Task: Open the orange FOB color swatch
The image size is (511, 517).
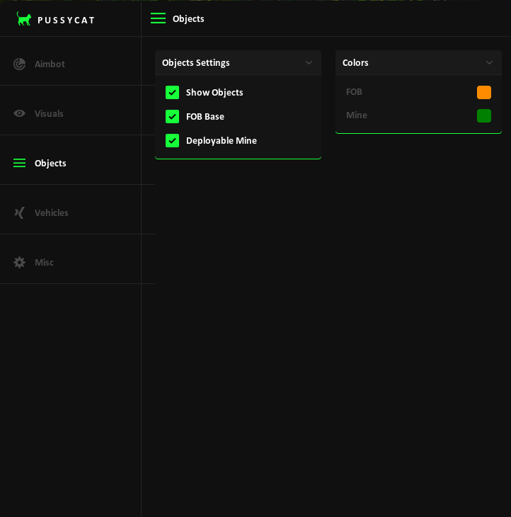Action: 484,92
